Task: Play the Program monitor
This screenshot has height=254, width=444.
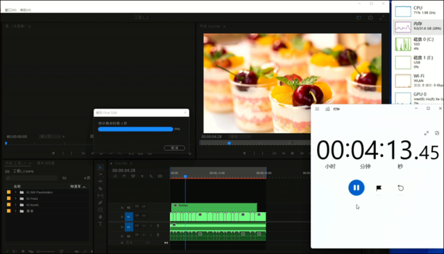Action: coord(293,153)
